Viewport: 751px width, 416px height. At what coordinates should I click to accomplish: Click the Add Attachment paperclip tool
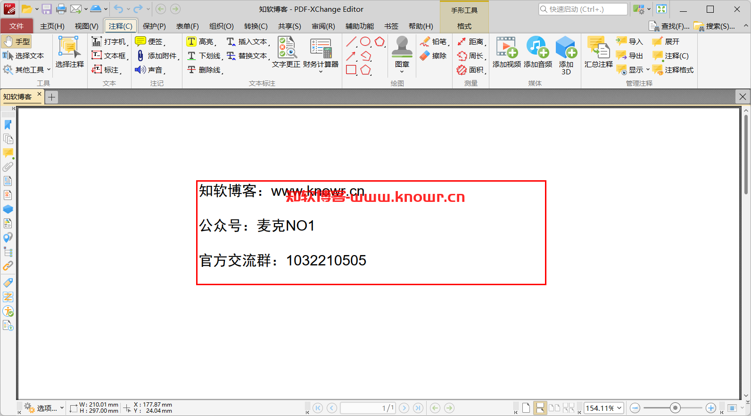157,56
